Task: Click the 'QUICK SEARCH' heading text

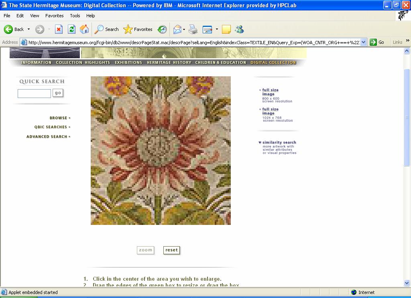Action: coord(42,81)
